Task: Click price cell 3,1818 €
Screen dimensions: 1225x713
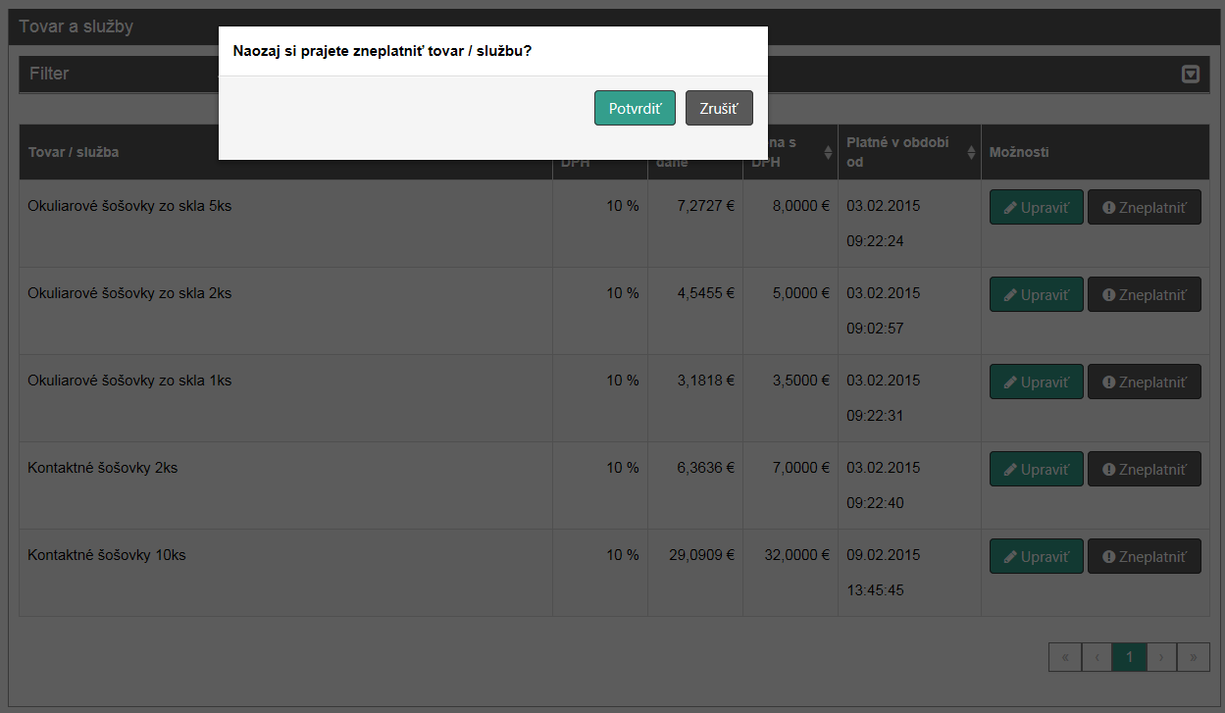Action: [x=705, y=381]
